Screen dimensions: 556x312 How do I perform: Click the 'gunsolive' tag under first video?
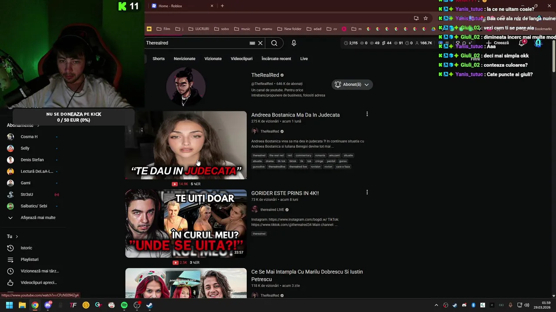click(x=258, y=166)
